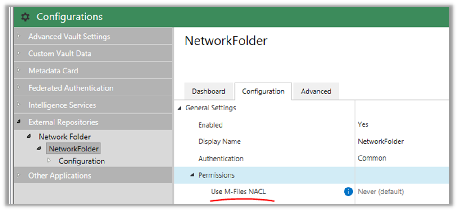
Task: Expand Advanced Vault Settings arrow
Action: click(19, 36)
